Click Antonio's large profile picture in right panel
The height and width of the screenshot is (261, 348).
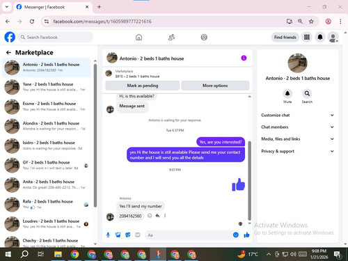point(297,63)
